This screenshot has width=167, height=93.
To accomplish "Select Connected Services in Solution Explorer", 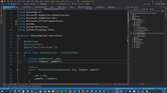I will [140, 21].
